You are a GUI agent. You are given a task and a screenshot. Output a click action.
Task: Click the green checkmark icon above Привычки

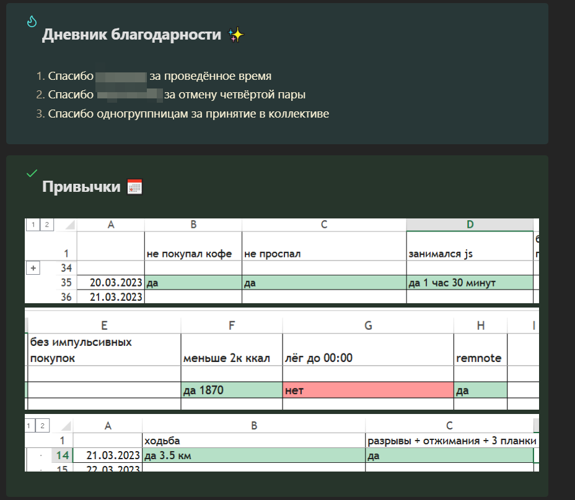tap(32, 173)
